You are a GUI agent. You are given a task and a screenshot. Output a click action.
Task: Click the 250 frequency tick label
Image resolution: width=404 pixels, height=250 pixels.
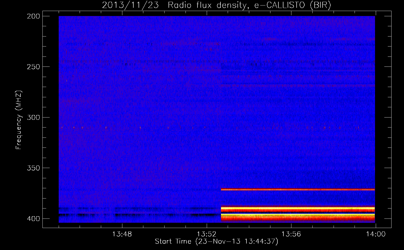tap(33, 67)
